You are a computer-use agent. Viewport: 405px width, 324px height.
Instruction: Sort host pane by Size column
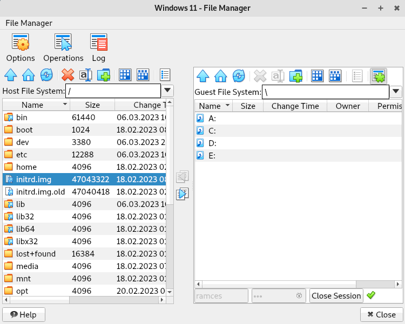(92, 105)
